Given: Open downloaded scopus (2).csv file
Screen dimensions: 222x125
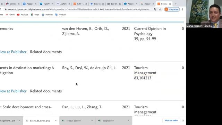Looking at the screenshot, I should pyautogui.click(x=74, y=121).
